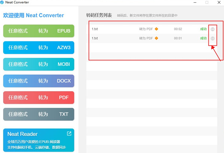Click '成功' status in the 00:02 row

tap(203, 29)
